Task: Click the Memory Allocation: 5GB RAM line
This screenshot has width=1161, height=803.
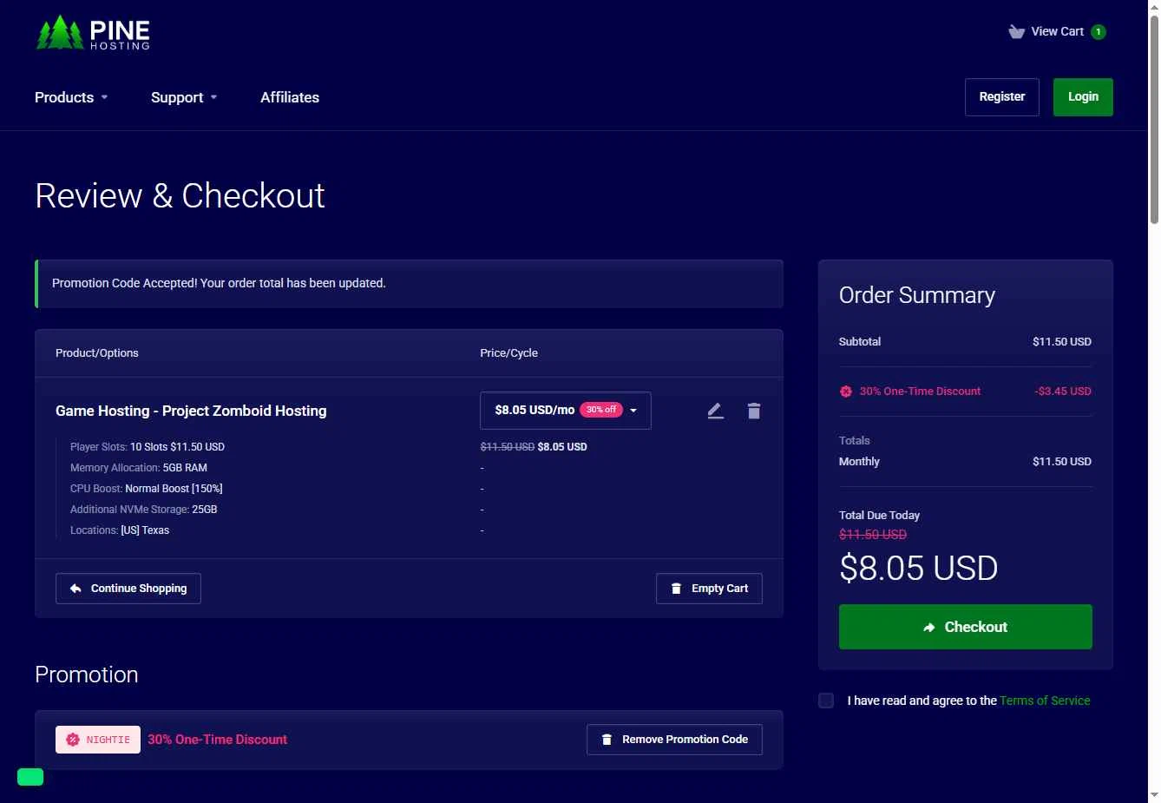Action: pos(139,468)
